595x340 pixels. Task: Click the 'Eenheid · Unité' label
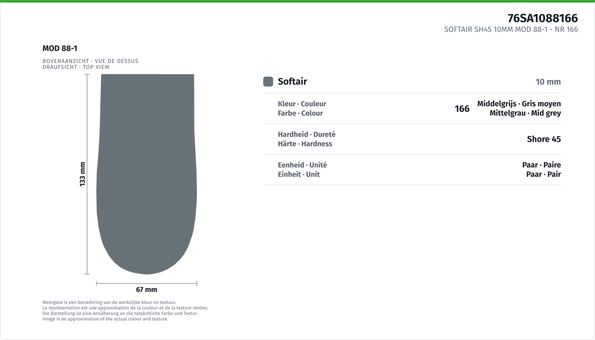(x=302, y=165)
